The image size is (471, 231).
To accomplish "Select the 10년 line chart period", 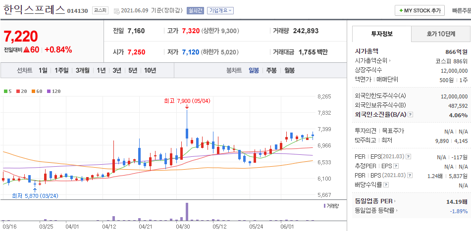I will click(x=150, y=71).
